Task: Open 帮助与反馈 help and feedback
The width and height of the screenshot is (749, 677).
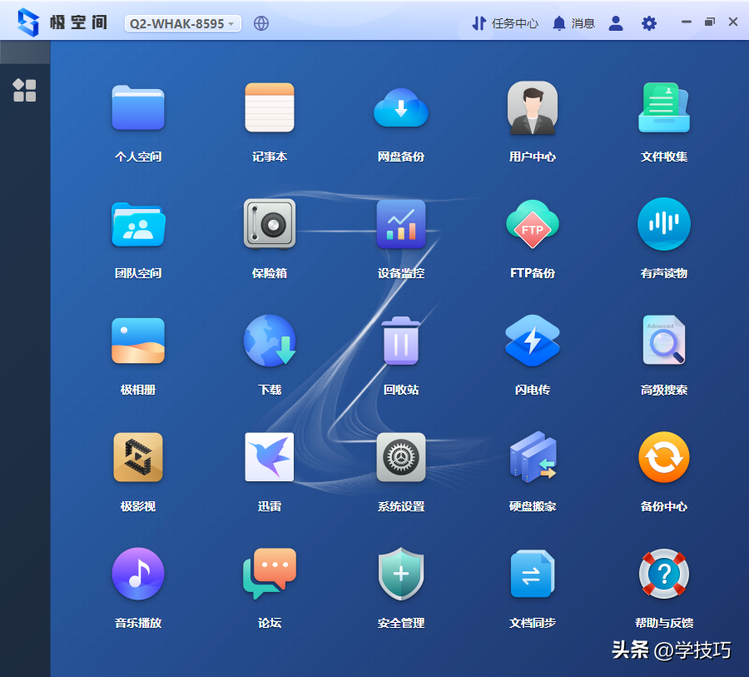Action: click(664, 574)
